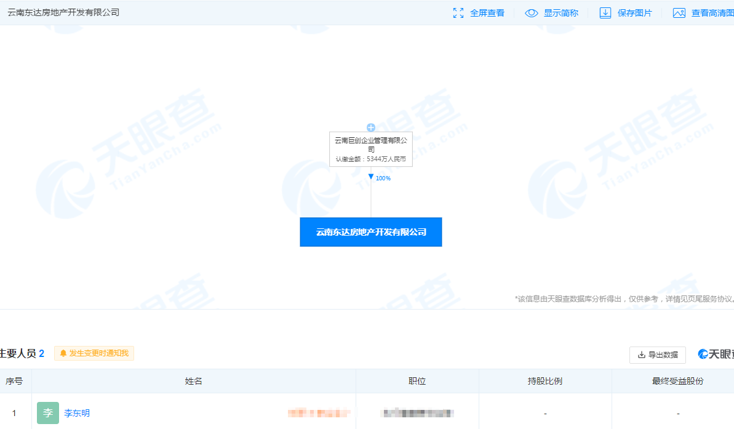Click the 导出数据 export button

[658, 355]
